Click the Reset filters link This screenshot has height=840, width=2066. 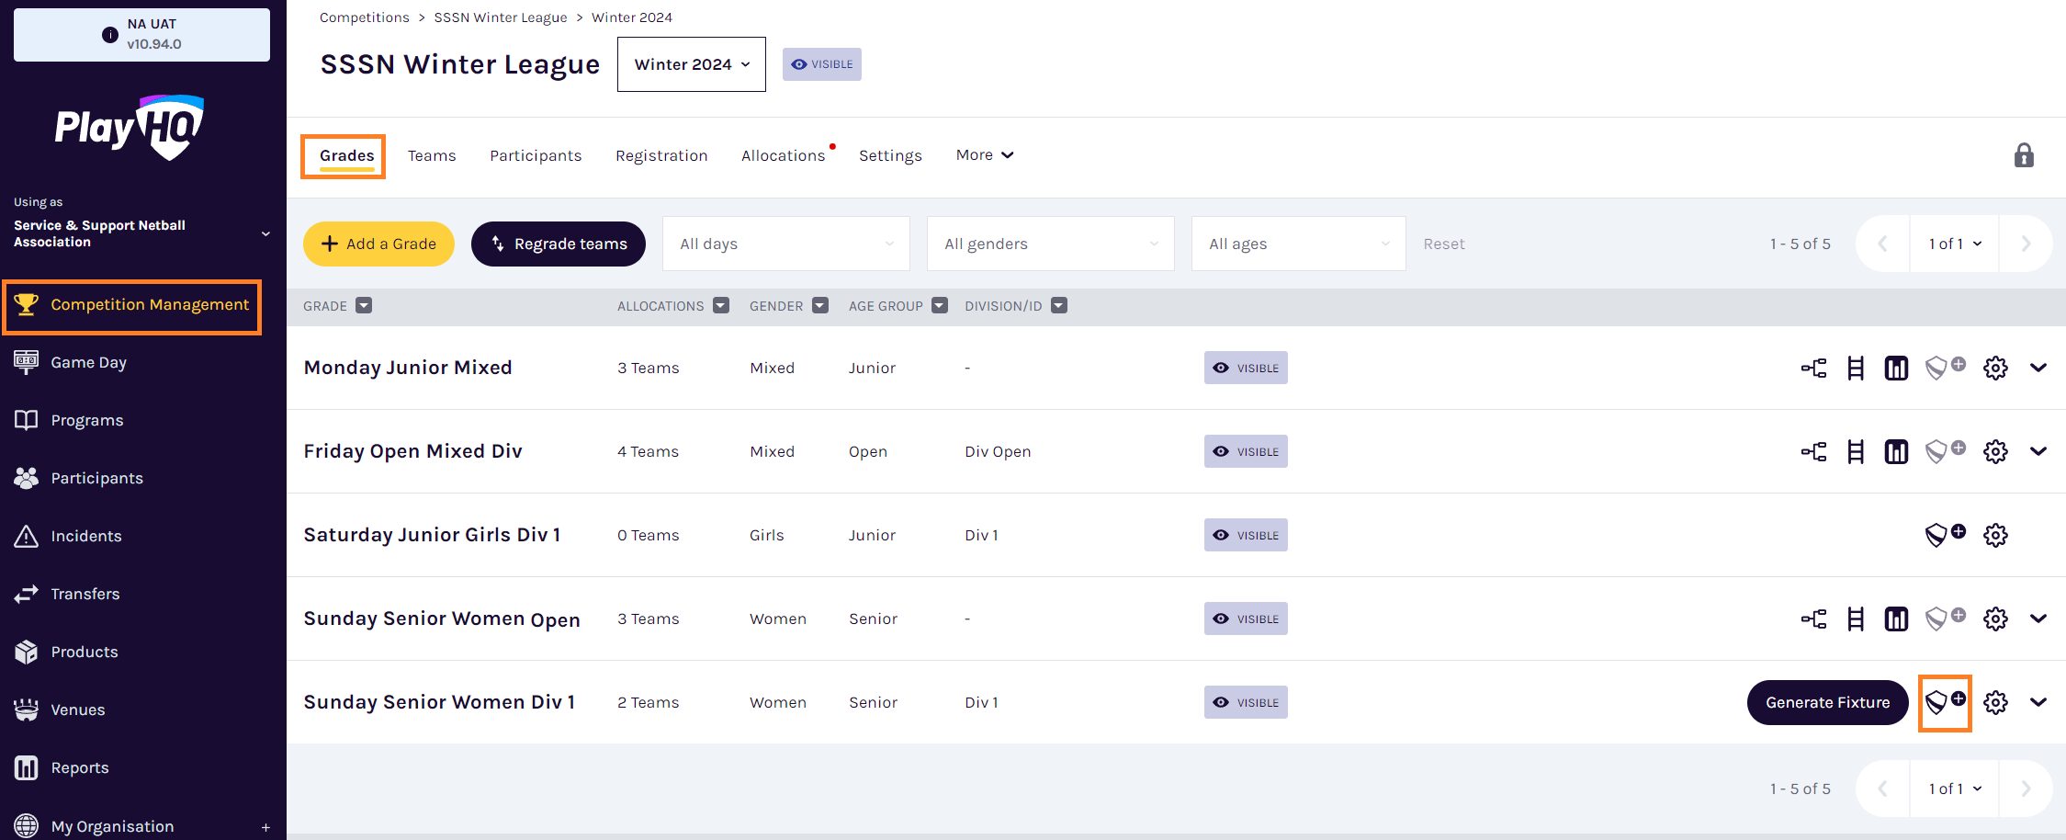tap(1444, 244)
